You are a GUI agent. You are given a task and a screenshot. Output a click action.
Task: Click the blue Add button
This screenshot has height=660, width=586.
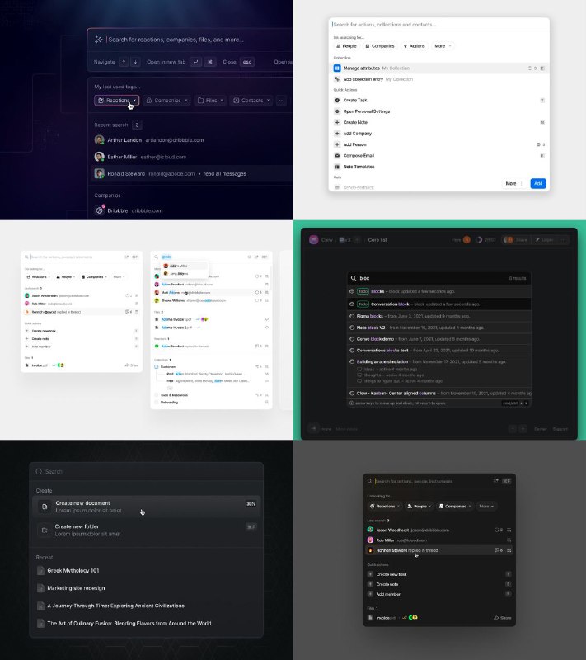[x=537, y=183]
